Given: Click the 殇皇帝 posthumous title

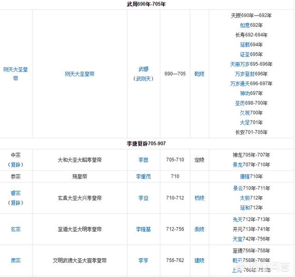Looking at the screenshot, I should pyautogui.click(x=80, y=177).
